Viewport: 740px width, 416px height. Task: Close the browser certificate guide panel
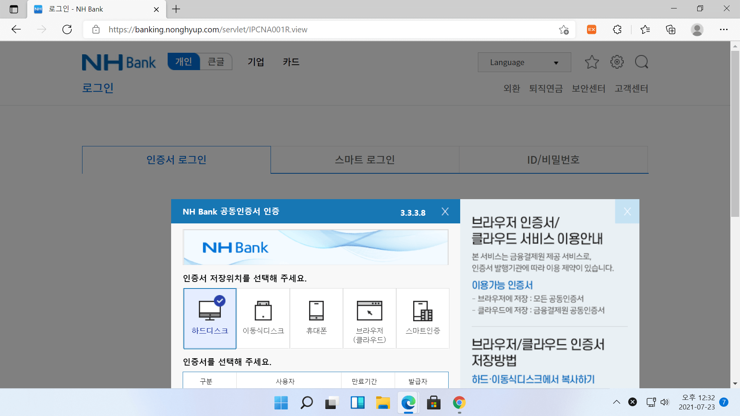(x=627, y=211)
